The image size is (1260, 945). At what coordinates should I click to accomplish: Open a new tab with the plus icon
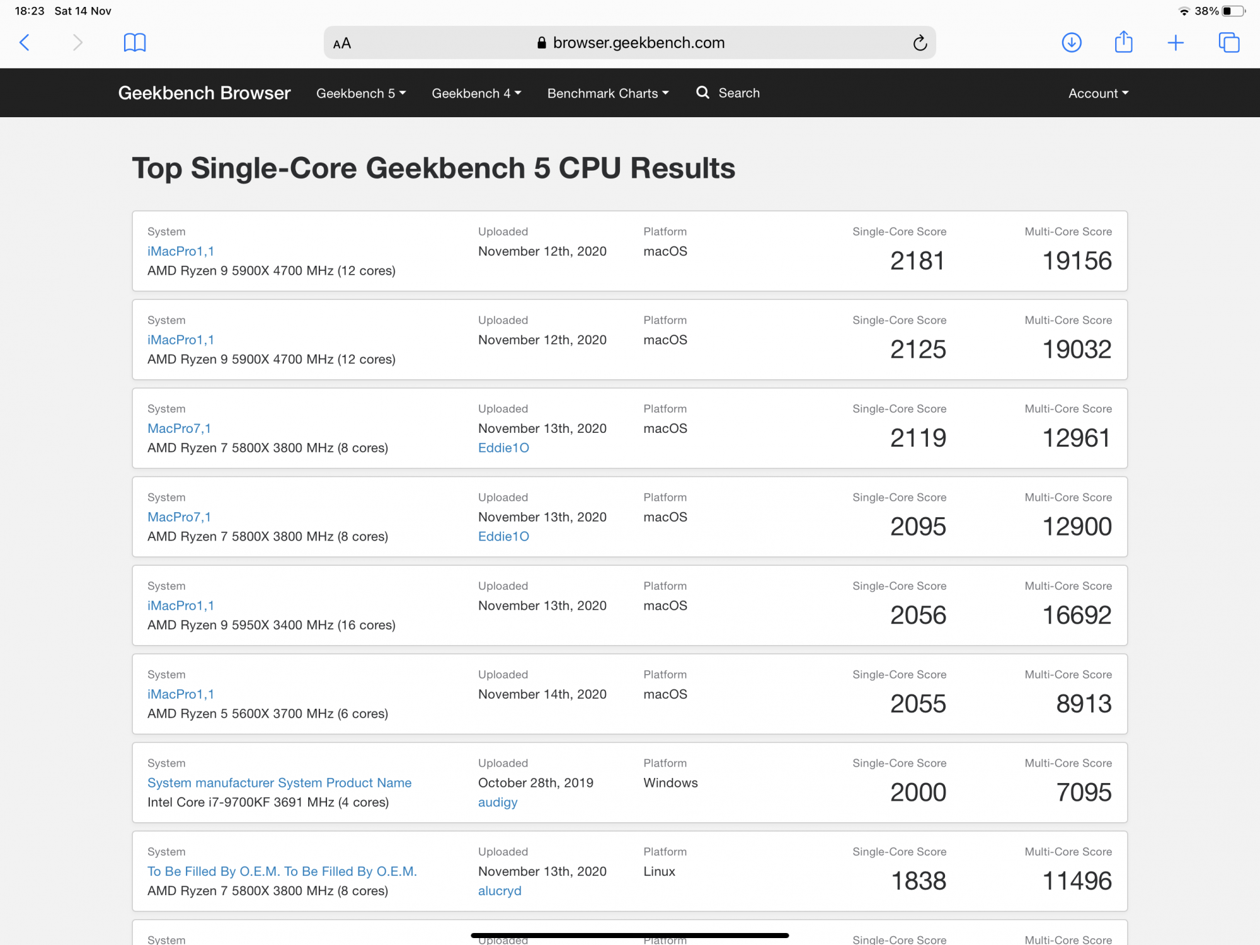click(1176, 43)
